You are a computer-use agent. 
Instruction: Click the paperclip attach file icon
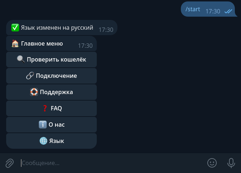coord(9,163)
